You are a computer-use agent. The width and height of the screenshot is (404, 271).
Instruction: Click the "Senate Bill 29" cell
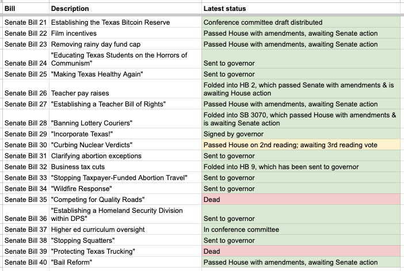coord(26,133)
